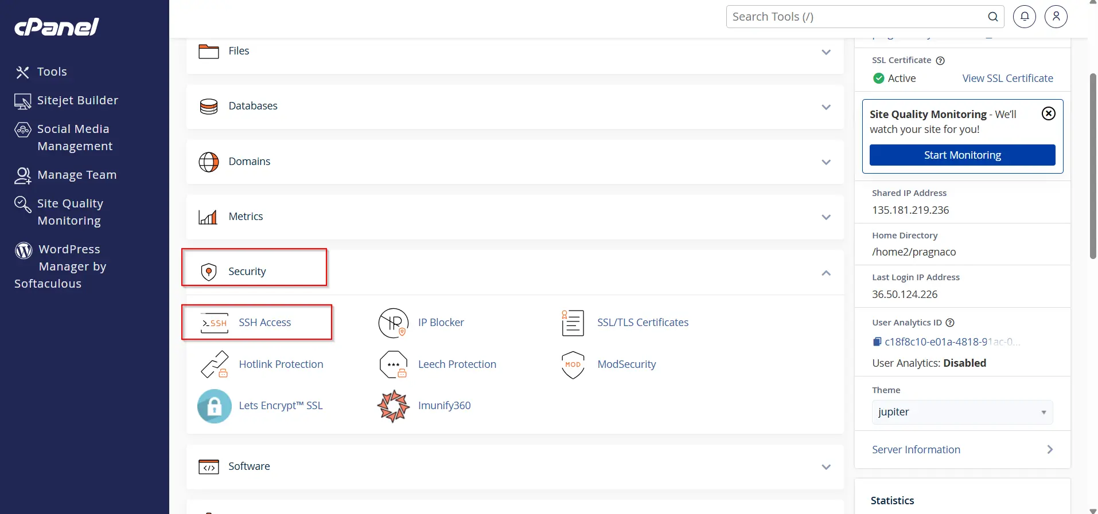1098x514 pixels.
Task: Click the Security shield icon
Action: (x=209, y=272)
